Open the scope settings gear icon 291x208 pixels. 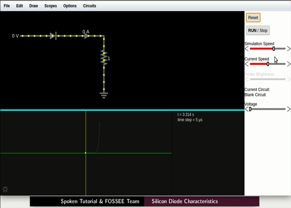[x=5, y=189]
